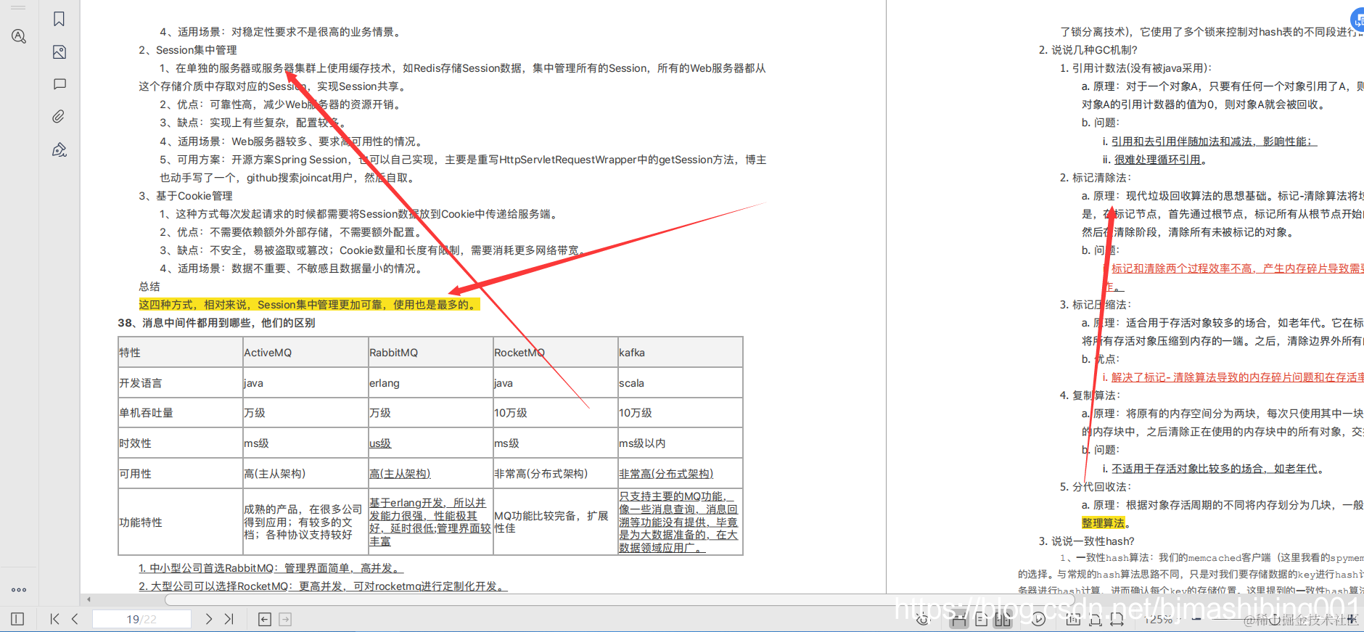Click the '总结' line

click(x=149, y=287)
